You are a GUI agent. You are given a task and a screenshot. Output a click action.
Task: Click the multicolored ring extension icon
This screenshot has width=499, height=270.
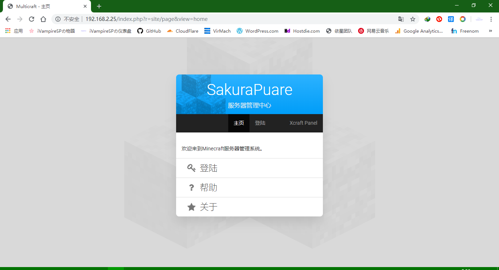click(463, 19)
